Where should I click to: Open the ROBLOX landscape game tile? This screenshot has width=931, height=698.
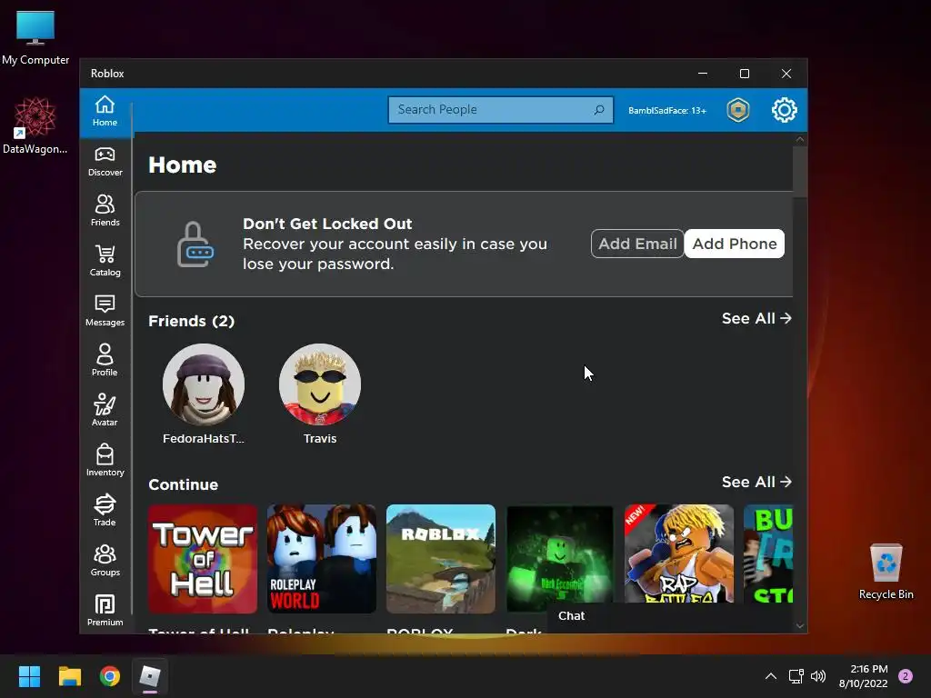(x=441, y=559)
